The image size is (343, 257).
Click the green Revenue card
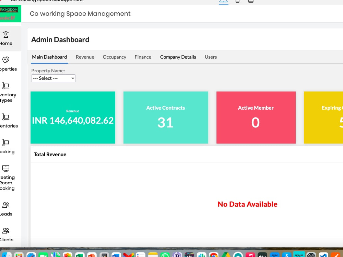point(73,118)
